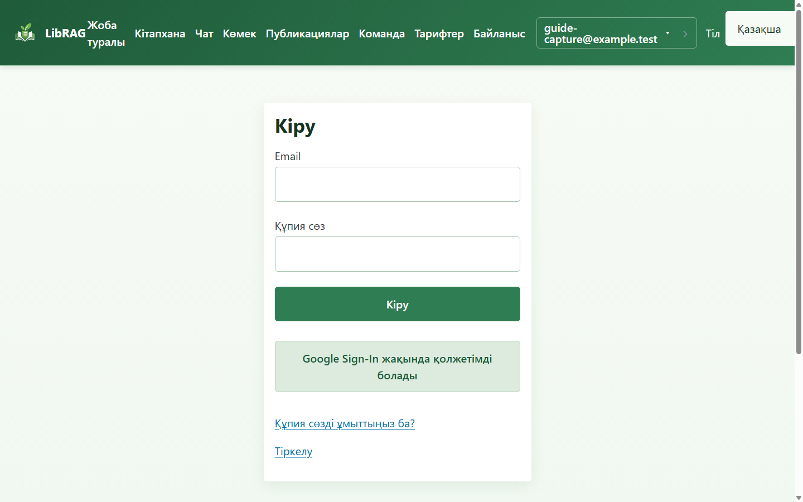Go to the Байланыс contact page
This screenshot has height=502, width=803.
click(500, 33)
